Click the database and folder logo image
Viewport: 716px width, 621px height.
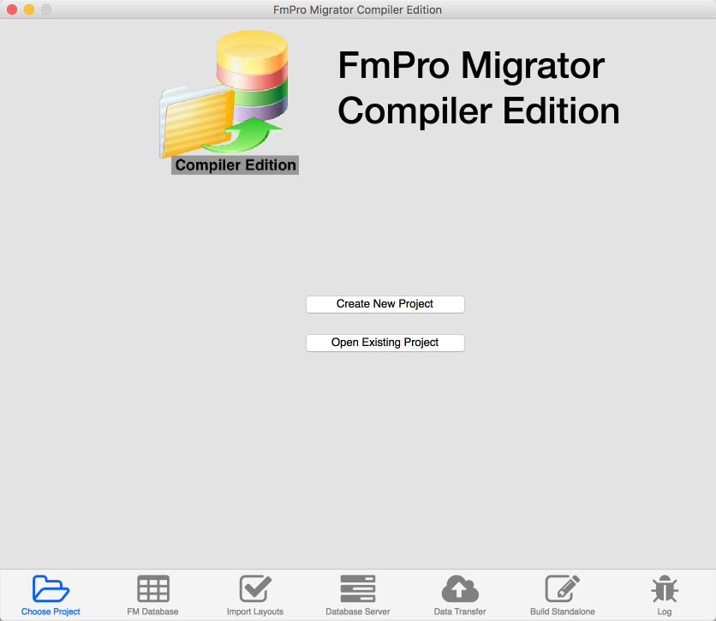coord(226,93)
